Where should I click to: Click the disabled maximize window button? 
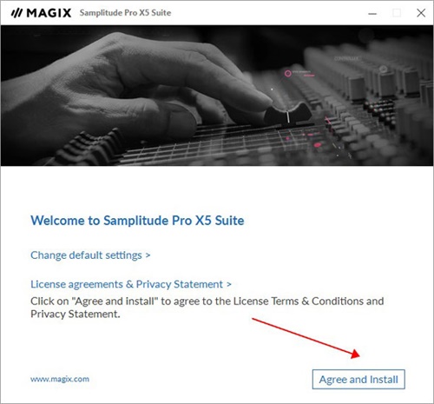click(397, 13)
